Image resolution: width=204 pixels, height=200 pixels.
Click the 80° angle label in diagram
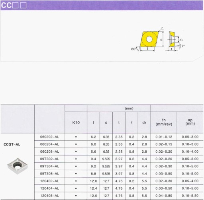133,49
